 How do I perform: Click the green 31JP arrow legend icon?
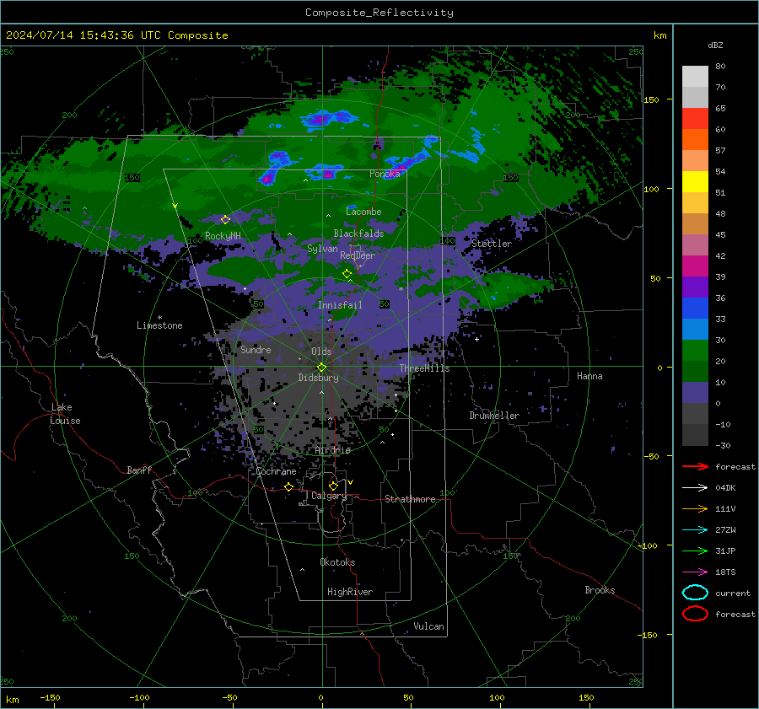[695, 551]
